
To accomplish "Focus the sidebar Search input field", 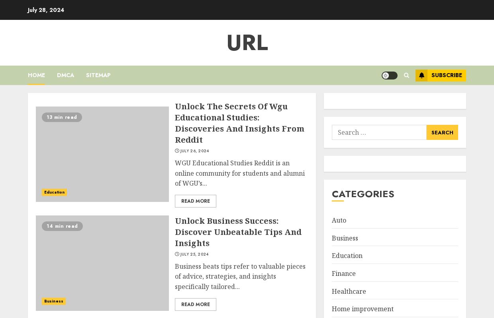I will pos(379,132).
